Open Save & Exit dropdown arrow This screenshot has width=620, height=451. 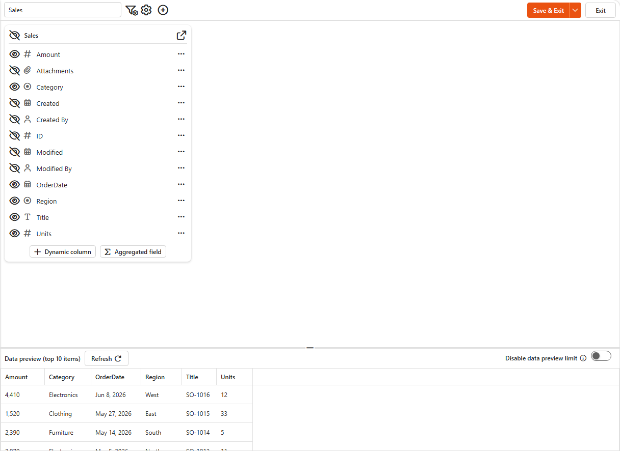[575, 10]
